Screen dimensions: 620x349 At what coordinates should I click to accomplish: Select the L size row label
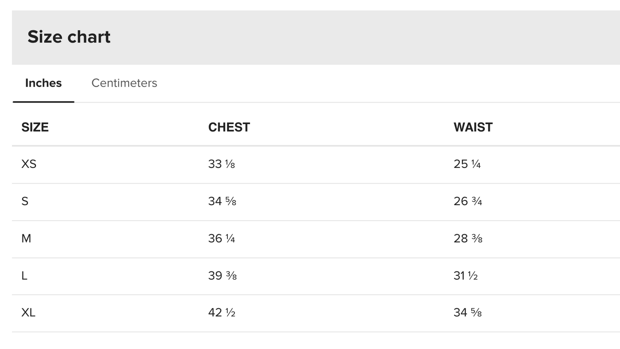pos(24,276)
